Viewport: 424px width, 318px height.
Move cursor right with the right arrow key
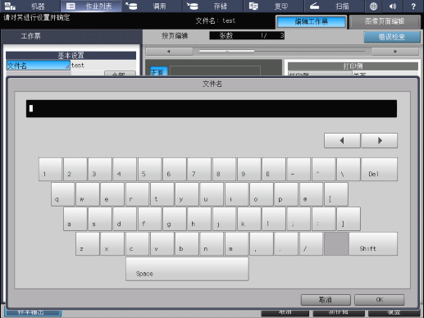coord(380,141)
